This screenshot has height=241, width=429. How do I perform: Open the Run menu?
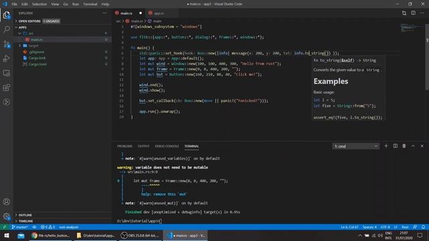coord(76,4)
